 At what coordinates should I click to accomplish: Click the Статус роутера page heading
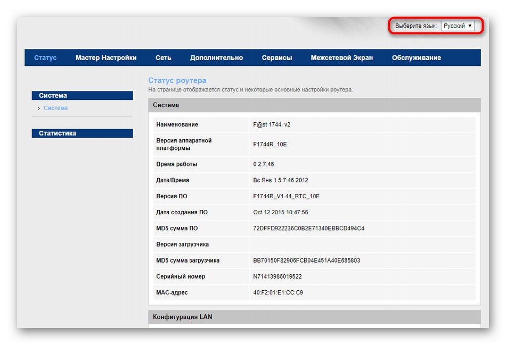coord(177,80)
